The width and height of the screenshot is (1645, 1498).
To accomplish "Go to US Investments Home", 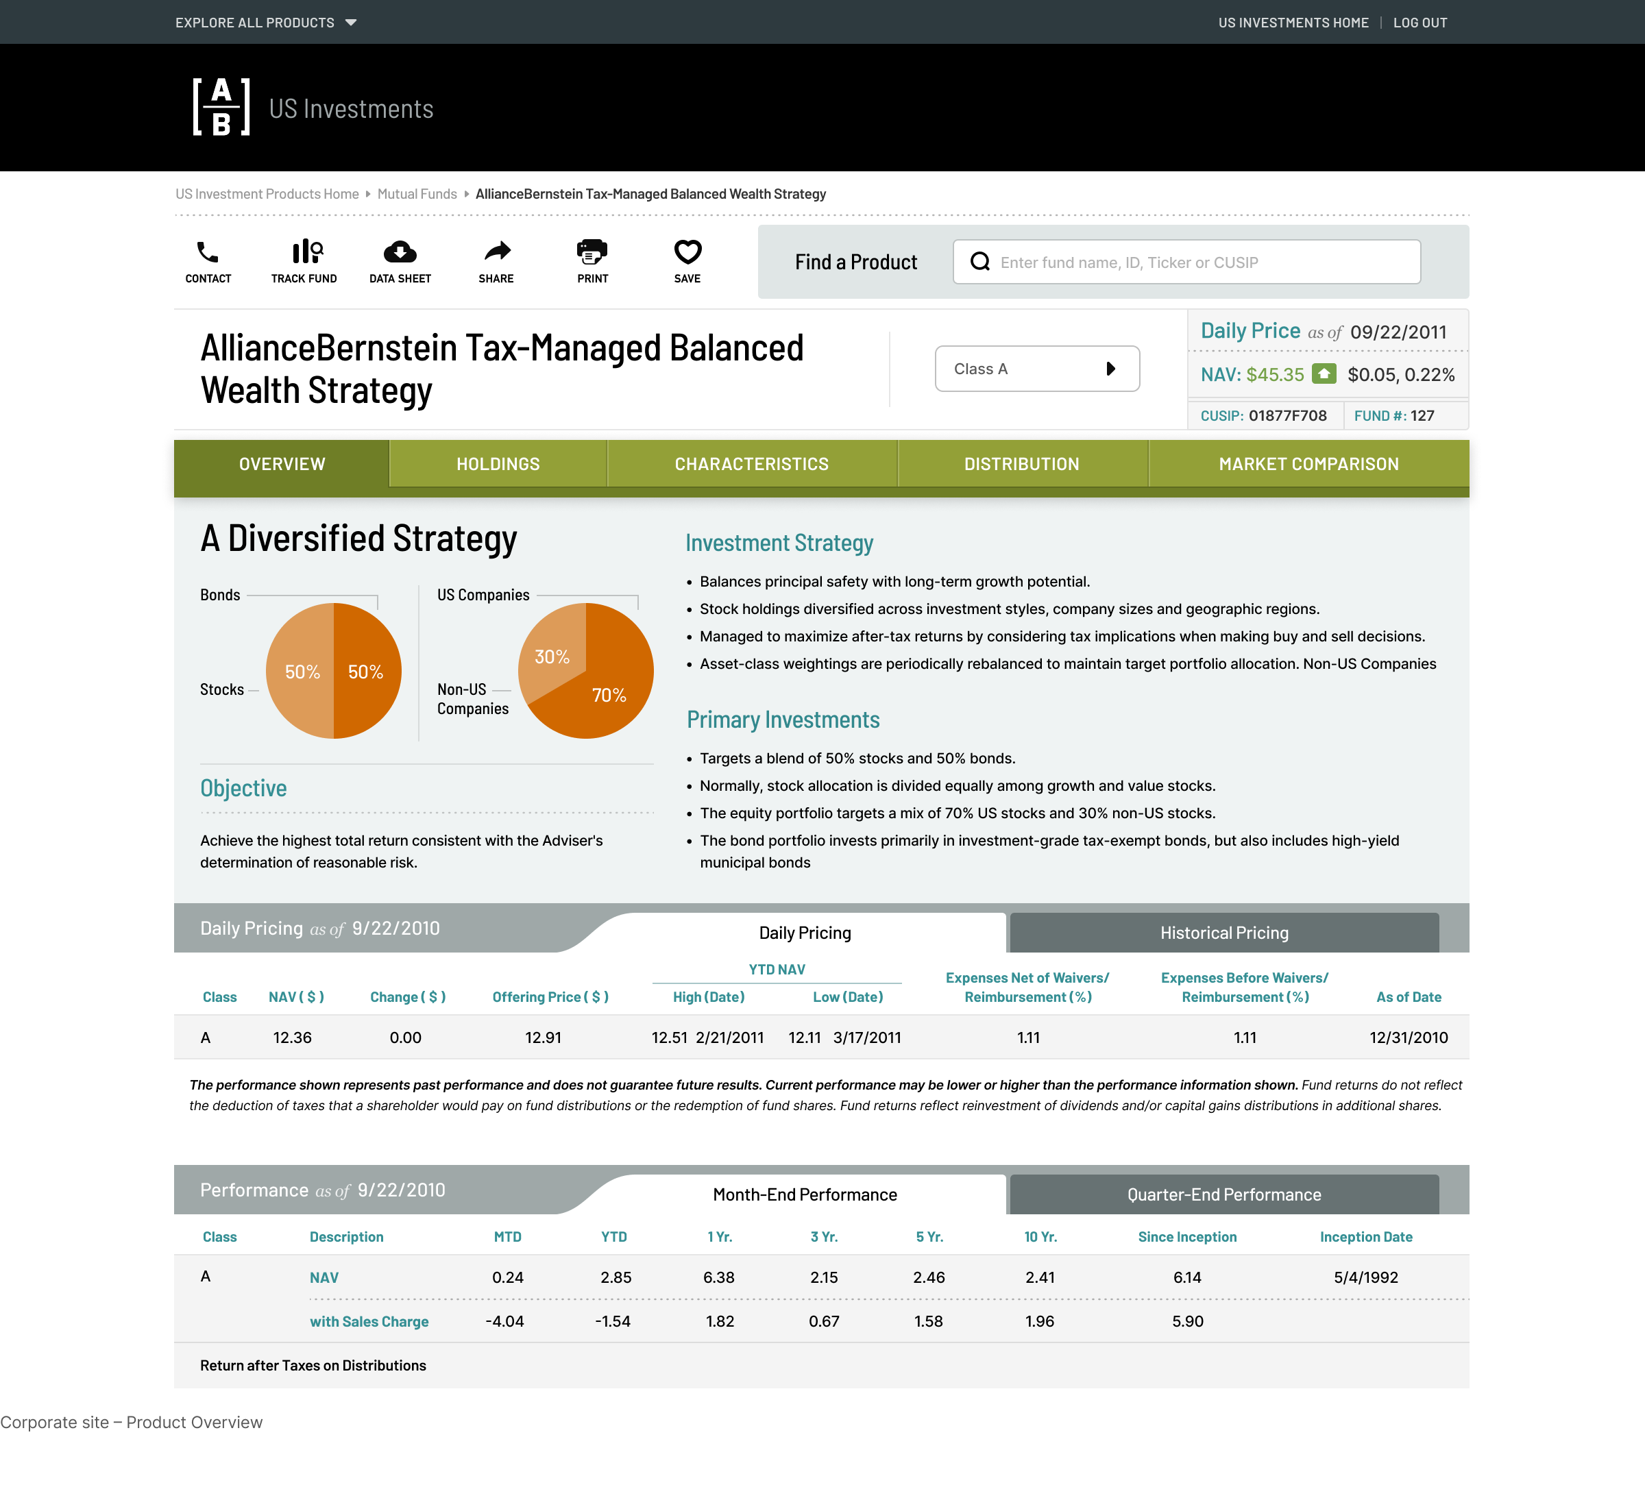I will click(1293, 23).
